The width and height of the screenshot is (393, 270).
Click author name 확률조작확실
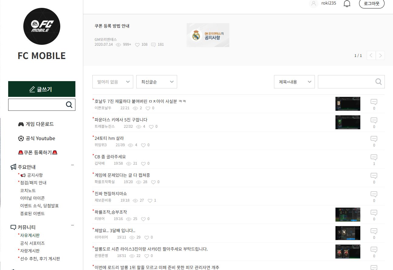click(x=105, y=182)
